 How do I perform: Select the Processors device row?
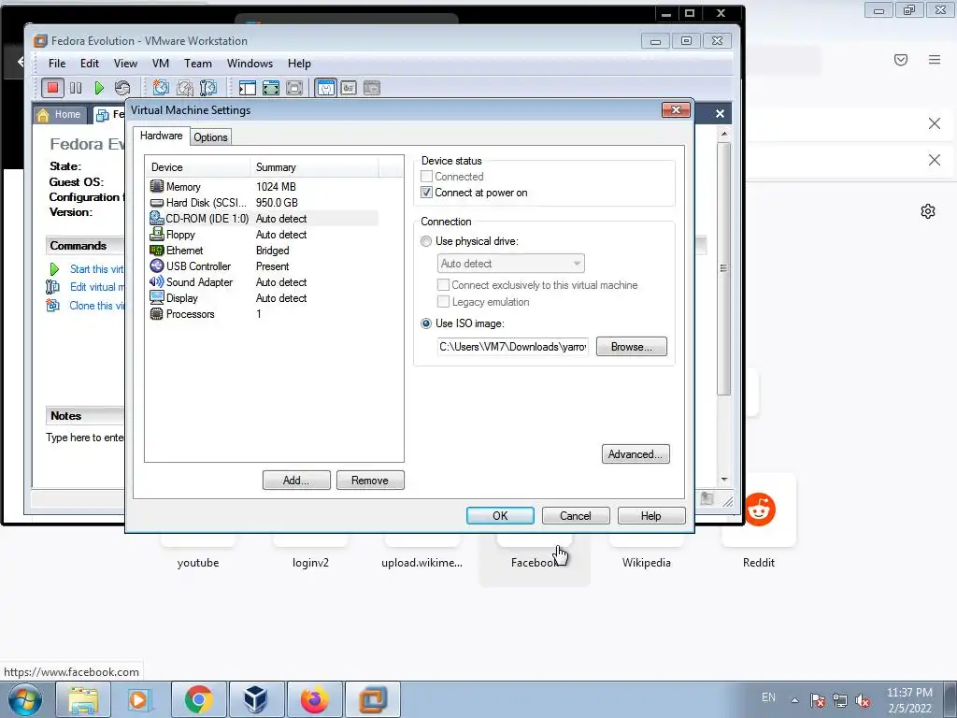[x=264, y=314]
